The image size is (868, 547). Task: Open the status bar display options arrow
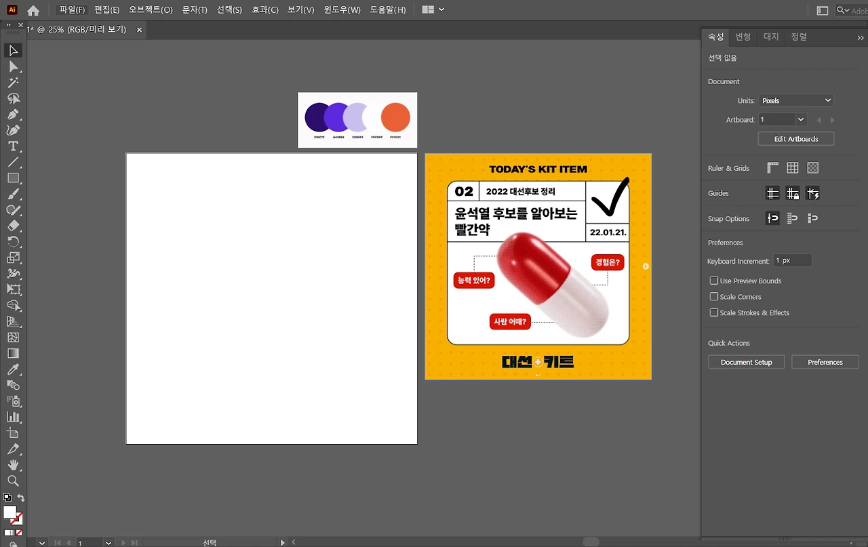[283, 543]
